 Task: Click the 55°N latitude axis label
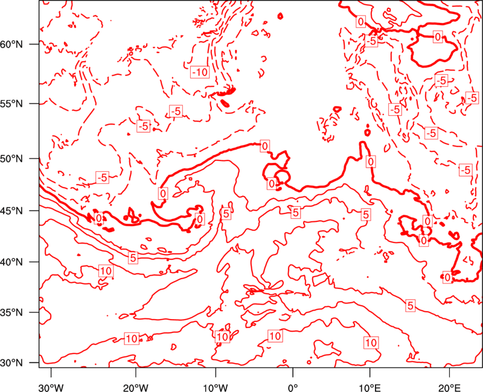[x=11, y=104]
